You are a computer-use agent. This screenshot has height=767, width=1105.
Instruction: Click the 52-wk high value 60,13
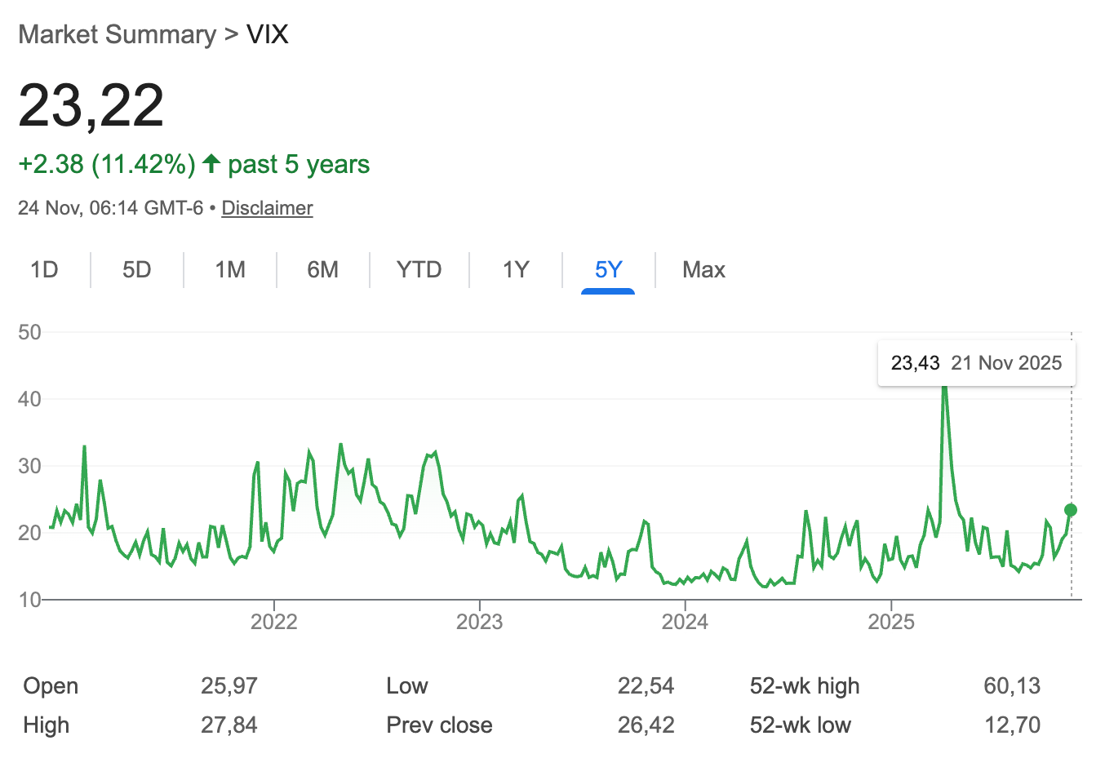coord(1012,686)
